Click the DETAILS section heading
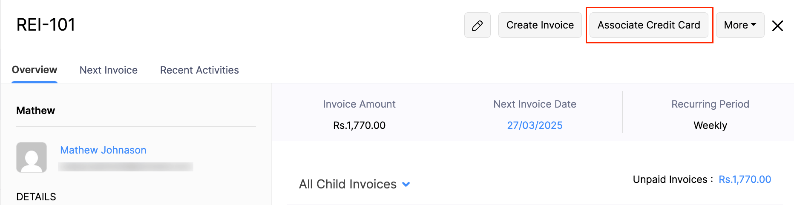This screenshot has height=205, width=794. click(x=36, y=197)
